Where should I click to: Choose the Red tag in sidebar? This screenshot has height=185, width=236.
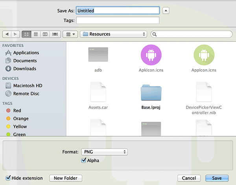[13, 110]
